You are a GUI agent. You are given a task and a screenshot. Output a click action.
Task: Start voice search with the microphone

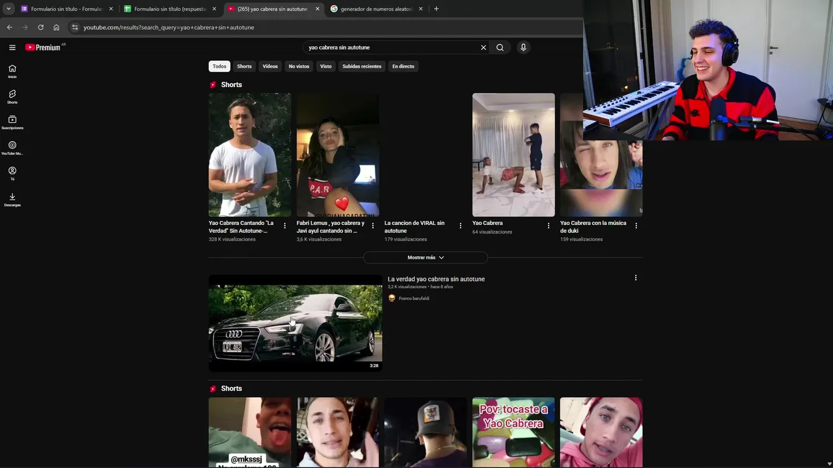click(x=523, y=47)
